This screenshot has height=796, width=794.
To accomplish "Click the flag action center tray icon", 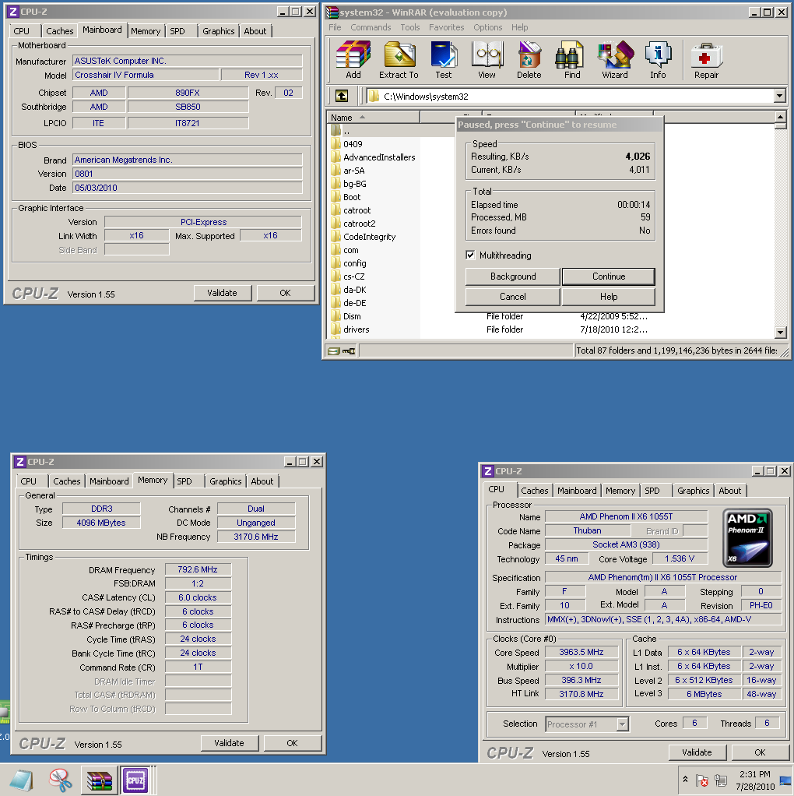I will pos(702,780).
